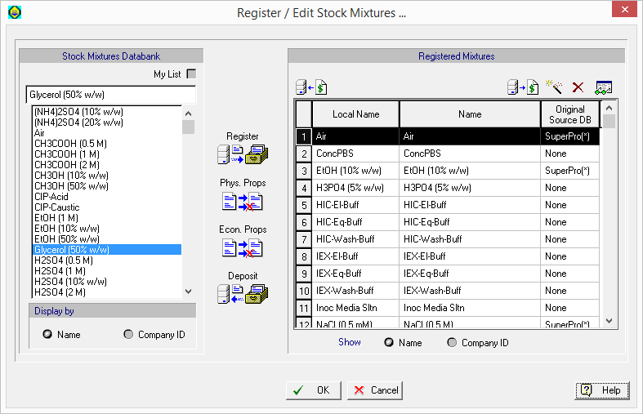Click SuperPro(*) source cell for EtOH row
This screenshot has height=414, width=643.
click(570, 171)
